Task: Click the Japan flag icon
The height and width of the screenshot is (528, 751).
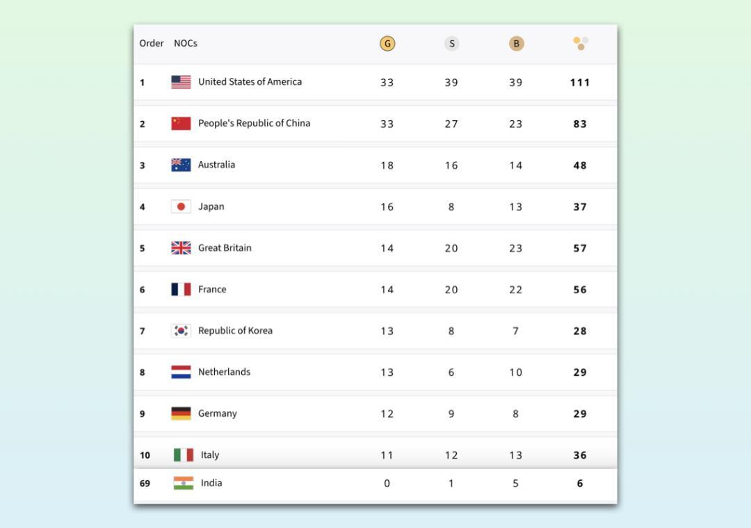Action: (181, 206)
